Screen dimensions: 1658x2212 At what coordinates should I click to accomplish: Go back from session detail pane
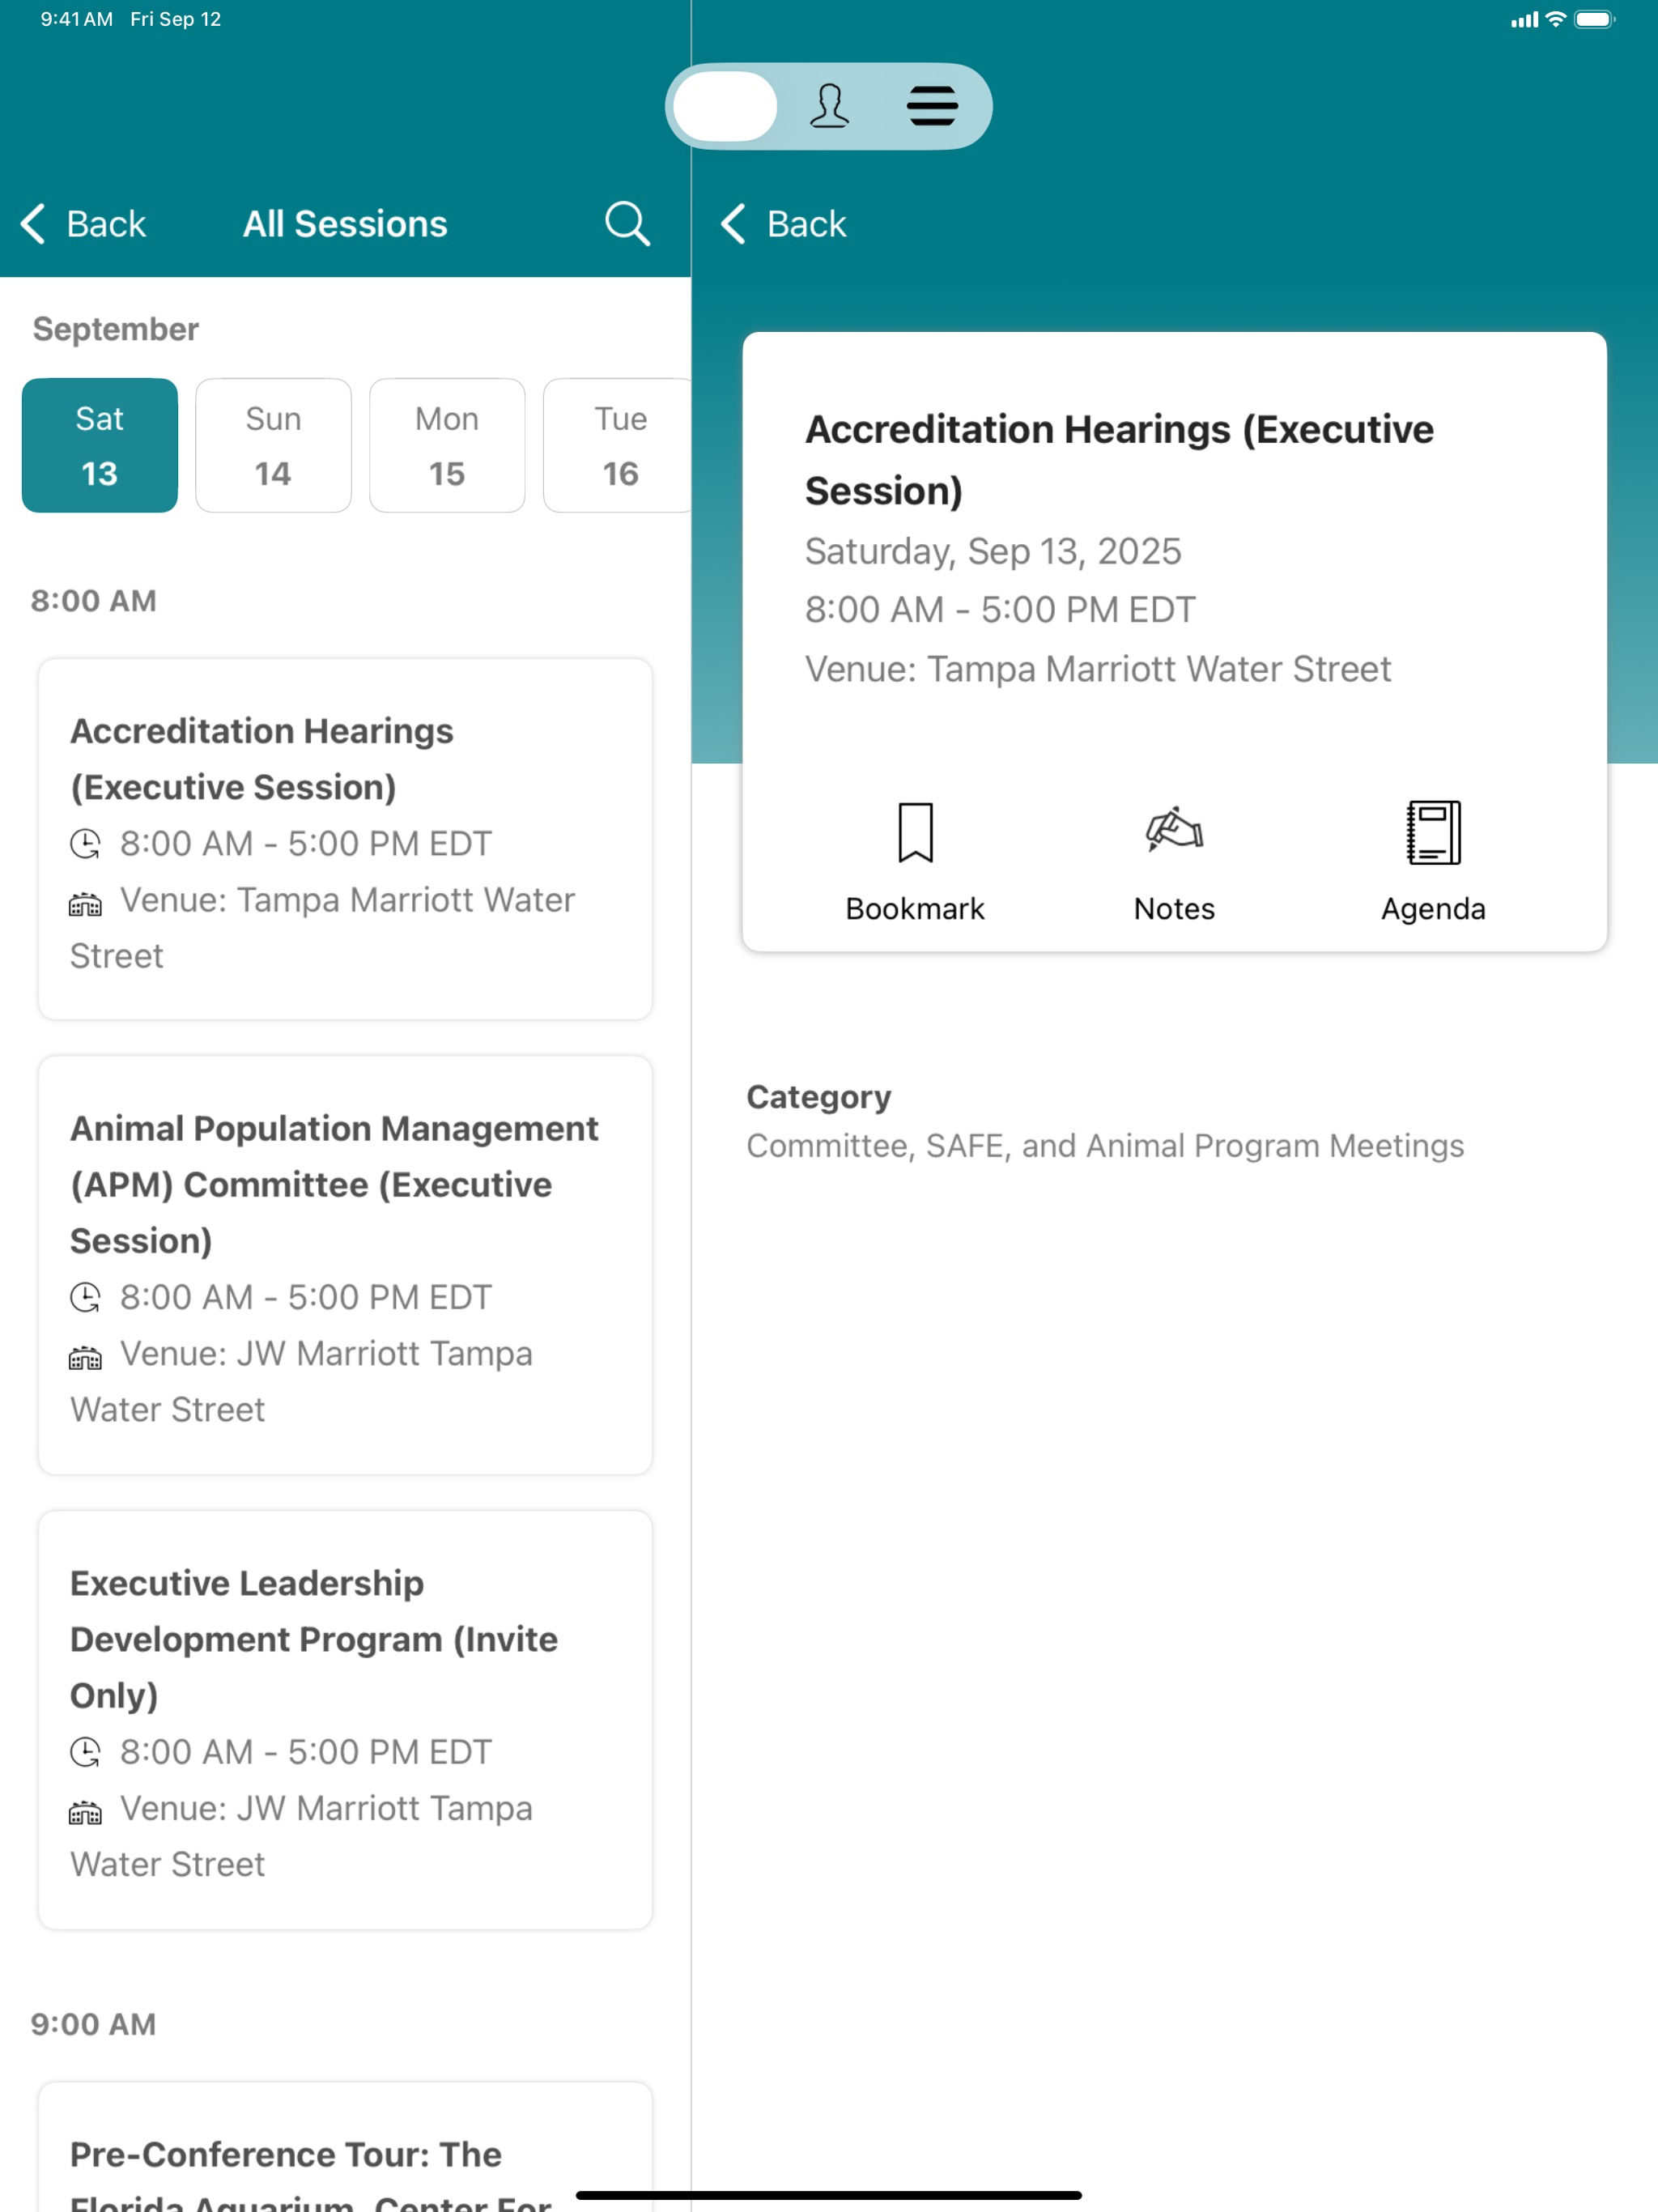[x=783, y=224]
